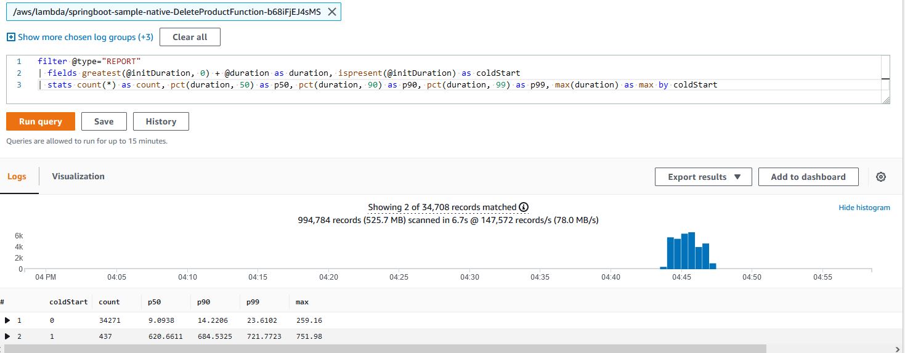Click the DeleteProductFunction log group name

click(x=166, y=12)
